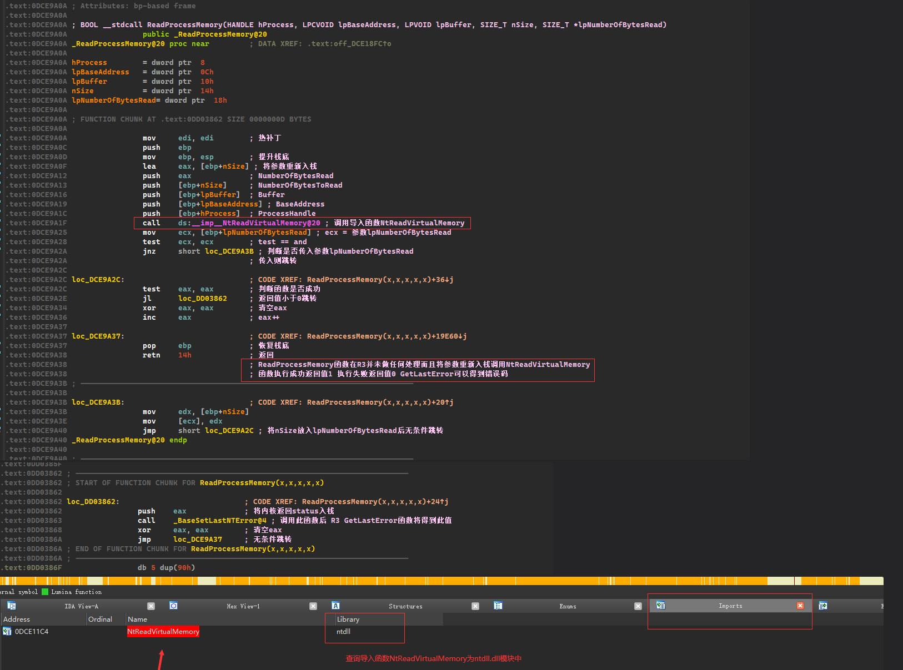
Task: Select the 0DCE11C4 address cell
Action: coord(32,631)
